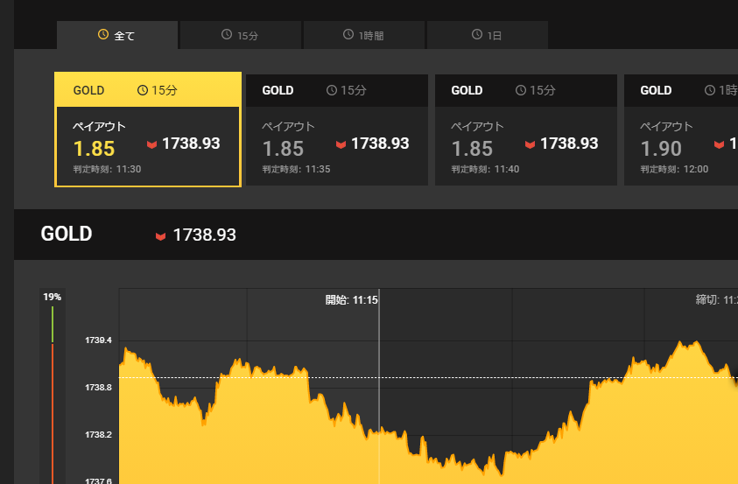Screen dimensions: 738x484
Task: Click the clock icon on 1日 tab
Action: pyautogui.click(x=477, y=35)
